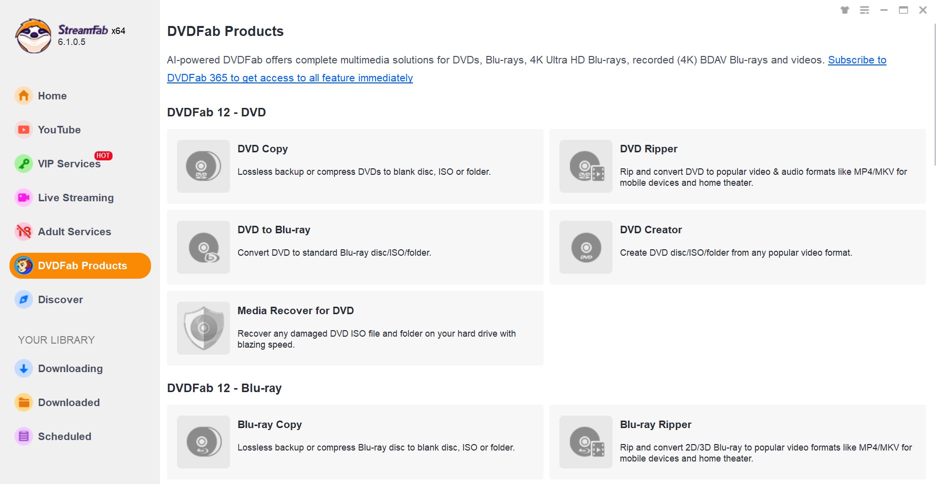The width and height of the screenshot is (936, 484).
Task: Open the Scheduled library list
Action: 80,436
